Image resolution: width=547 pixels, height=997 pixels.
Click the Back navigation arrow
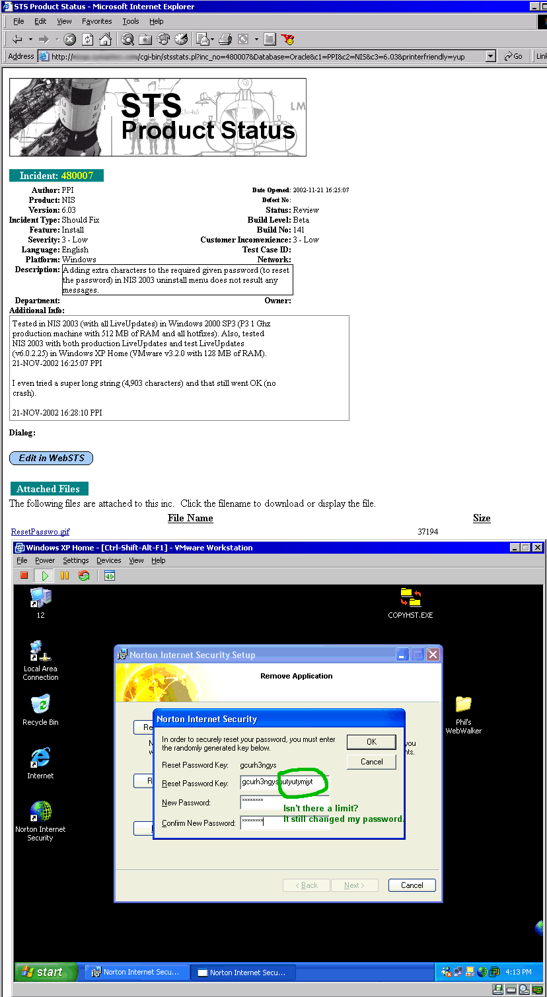coord(17,39)
